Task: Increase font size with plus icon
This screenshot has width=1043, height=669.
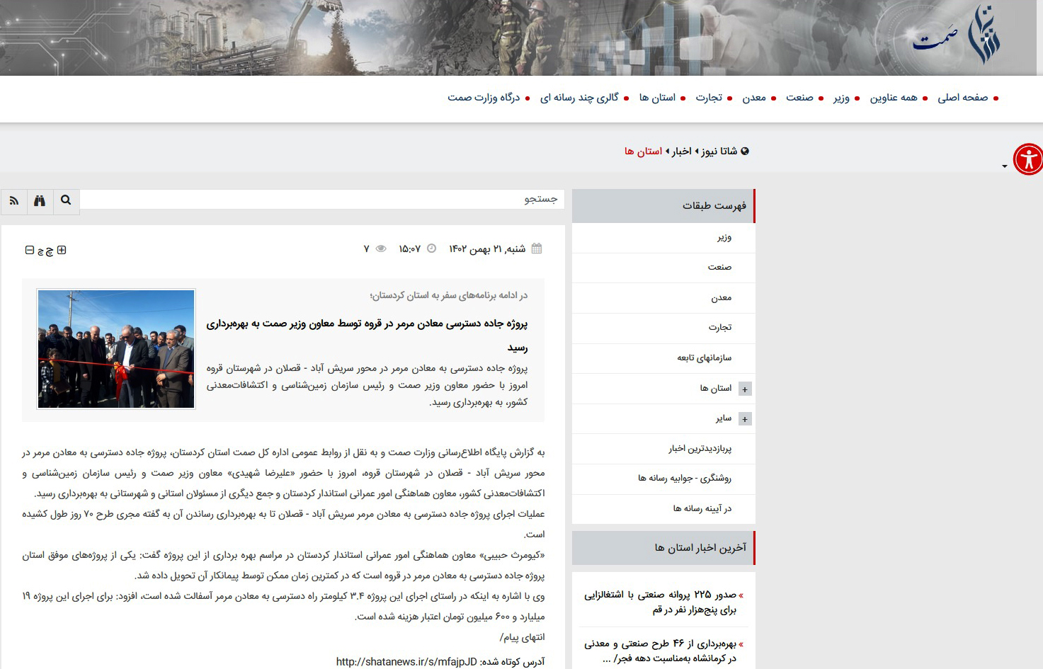Action: point(62,250)
